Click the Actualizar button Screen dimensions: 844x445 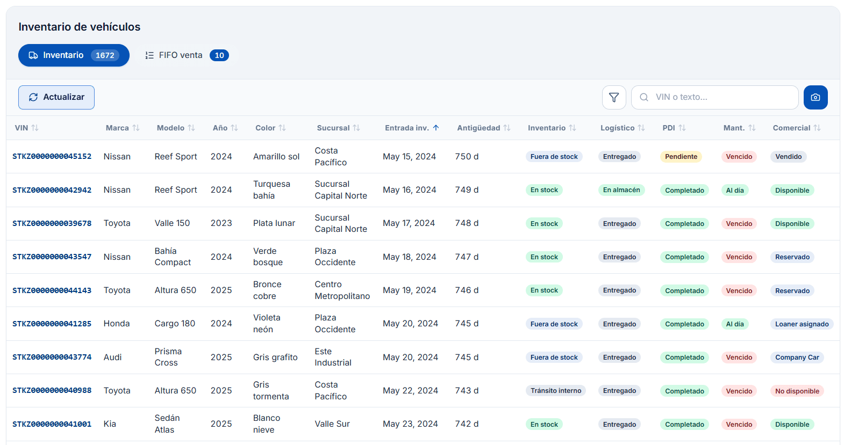[x=56, y=97]
